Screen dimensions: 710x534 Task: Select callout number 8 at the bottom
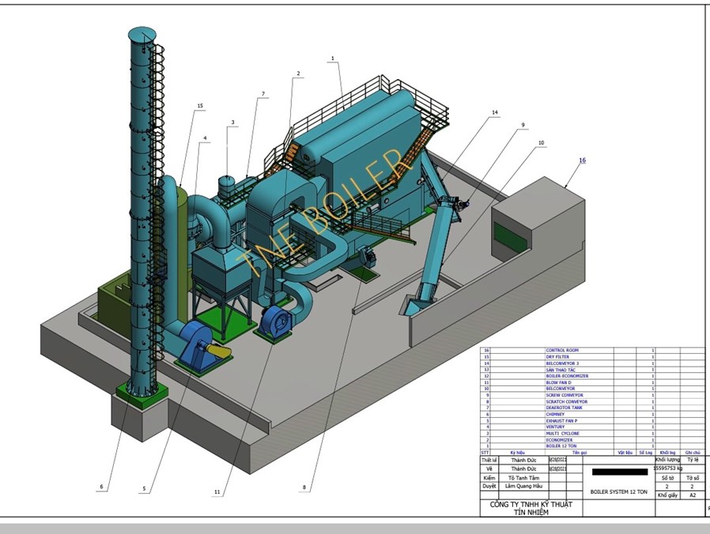(x=304, y=487)
